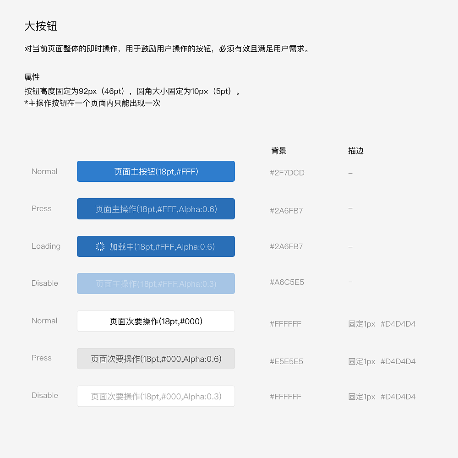This screenshot has height=458, width=458.
Task: Click the loading spinner icon in the Loading button
Action: 101,246
